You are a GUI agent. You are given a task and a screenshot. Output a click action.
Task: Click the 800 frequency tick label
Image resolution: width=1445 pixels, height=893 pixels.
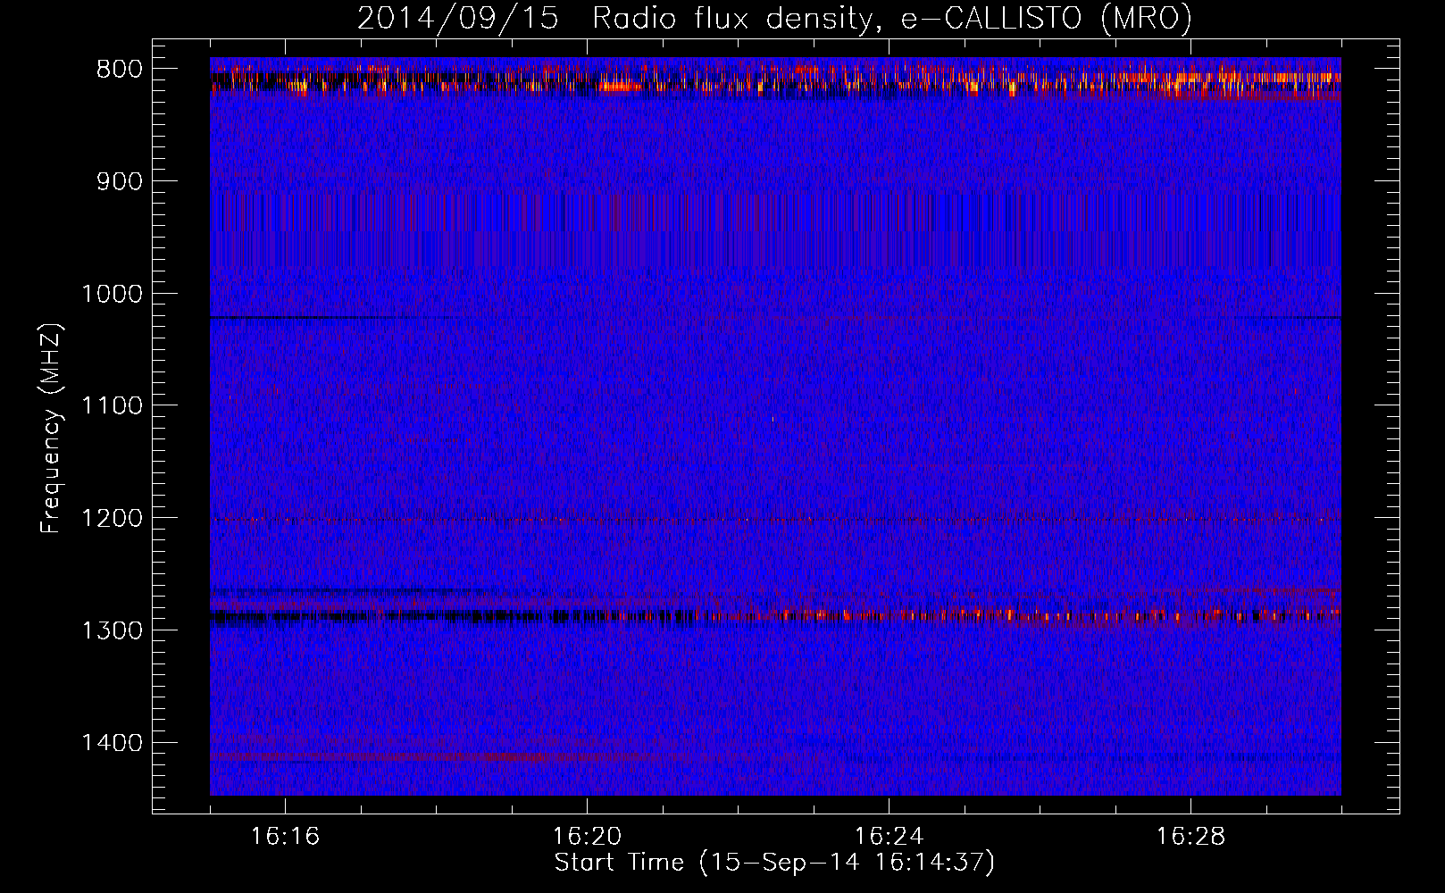(119, 70)
